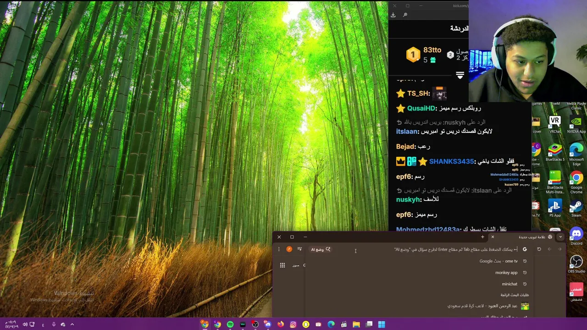Viewport: 587px width, 330px height.
Task: Click username 83tto in the leaderboard
Action: [432, 50]
